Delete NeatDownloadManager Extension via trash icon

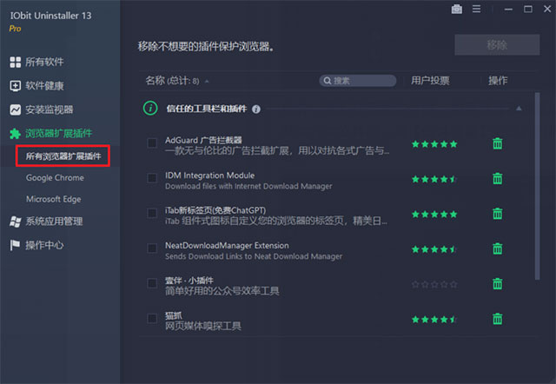[x=497, y=248]
